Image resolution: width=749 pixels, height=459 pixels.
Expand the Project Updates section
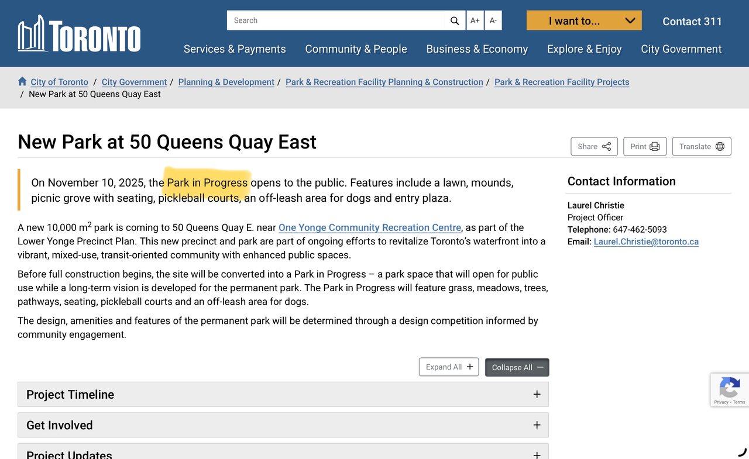pyautogui.click(x=283, y=453)
